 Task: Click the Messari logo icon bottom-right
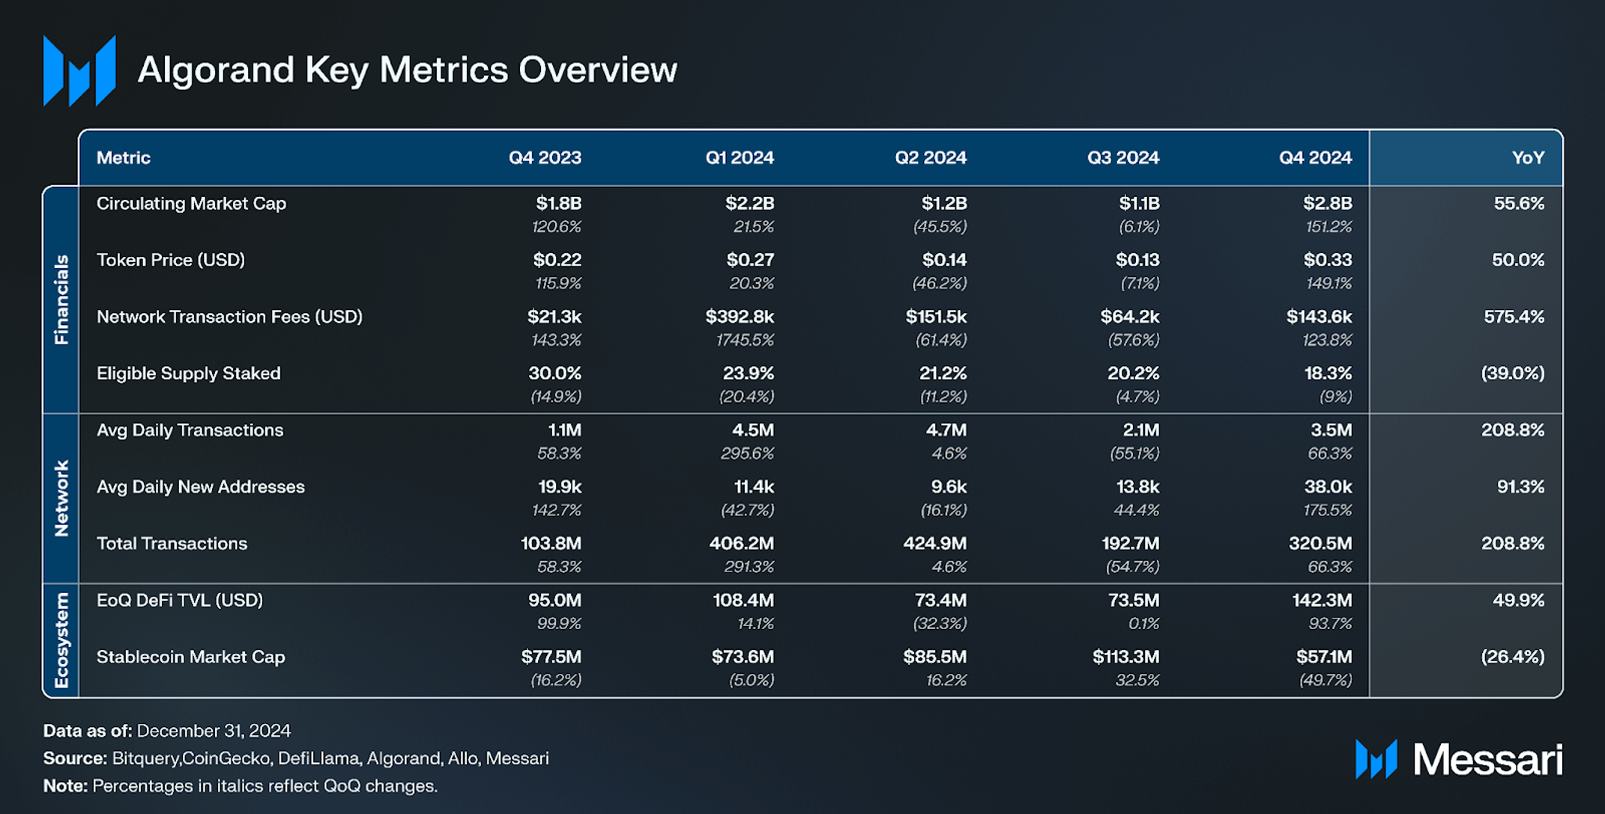tap(1376, 759)
